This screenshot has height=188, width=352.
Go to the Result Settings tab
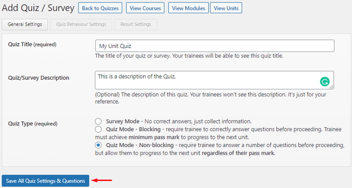(x=136, y=24)
